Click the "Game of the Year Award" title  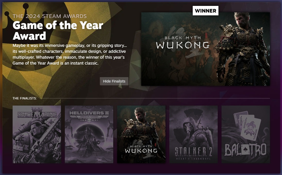[x=58, y=30]
